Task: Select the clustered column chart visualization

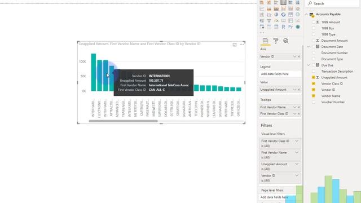Action: click(283, 2)
